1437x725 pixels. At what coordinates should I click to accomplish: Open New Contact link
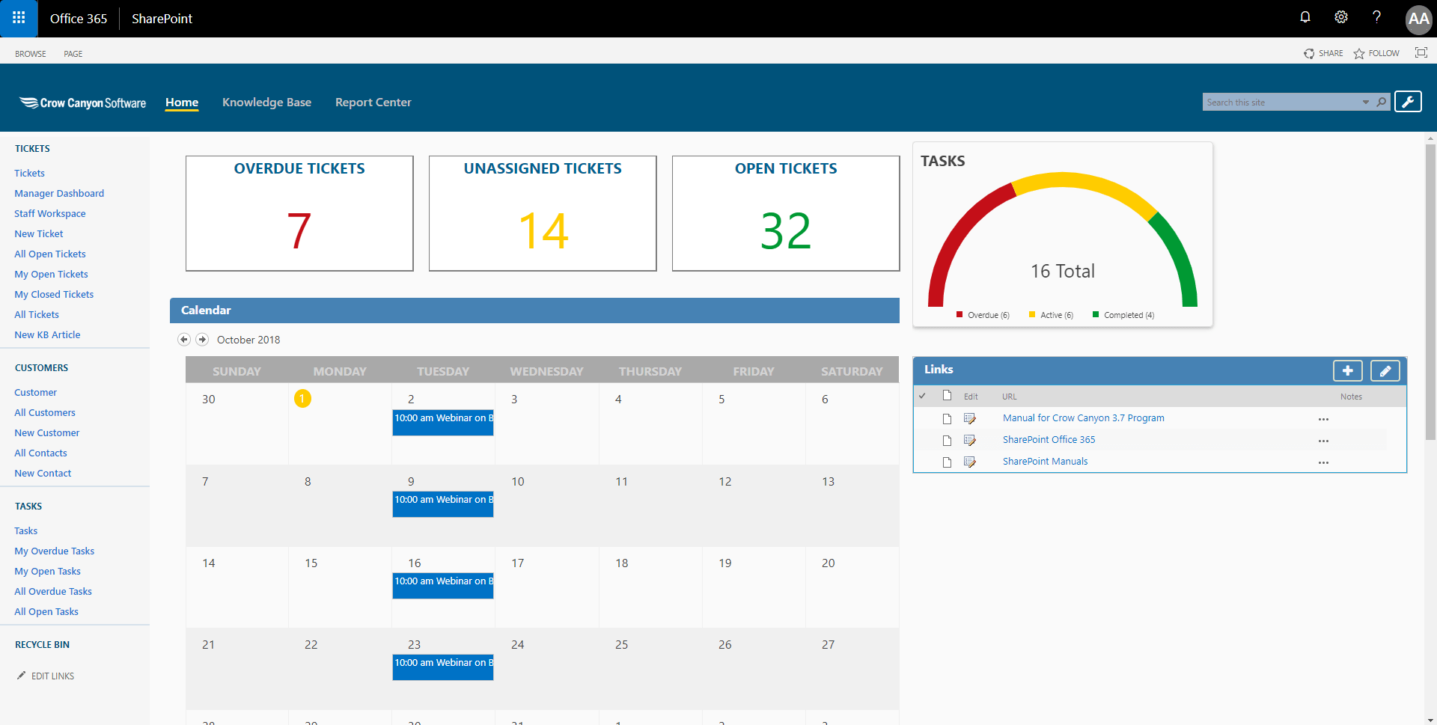[x=43, y=473]
